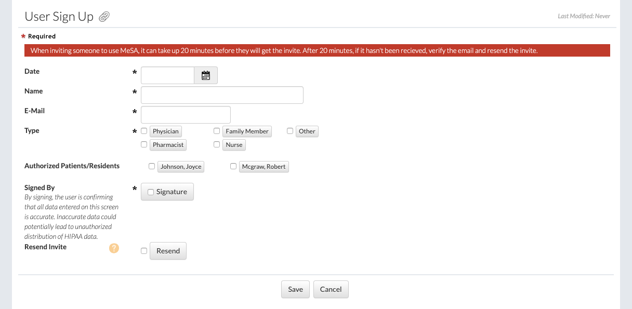Click the Resend button label
This screenshot has height=309, width=632.
click(x=168, y=251)
